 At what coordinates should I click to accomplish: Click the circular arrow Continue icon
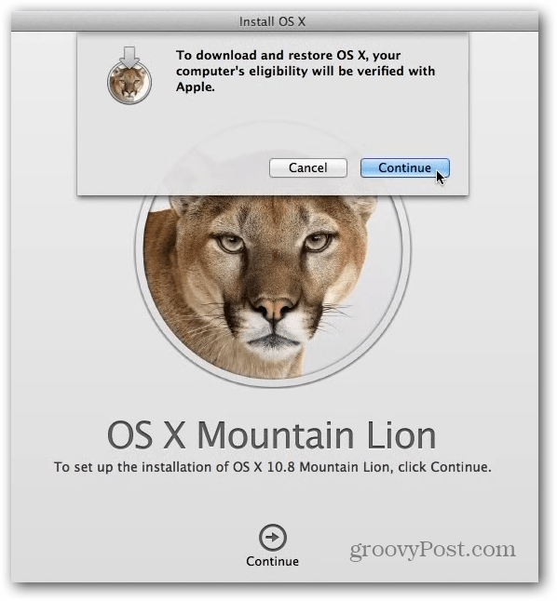click(273, 537)
